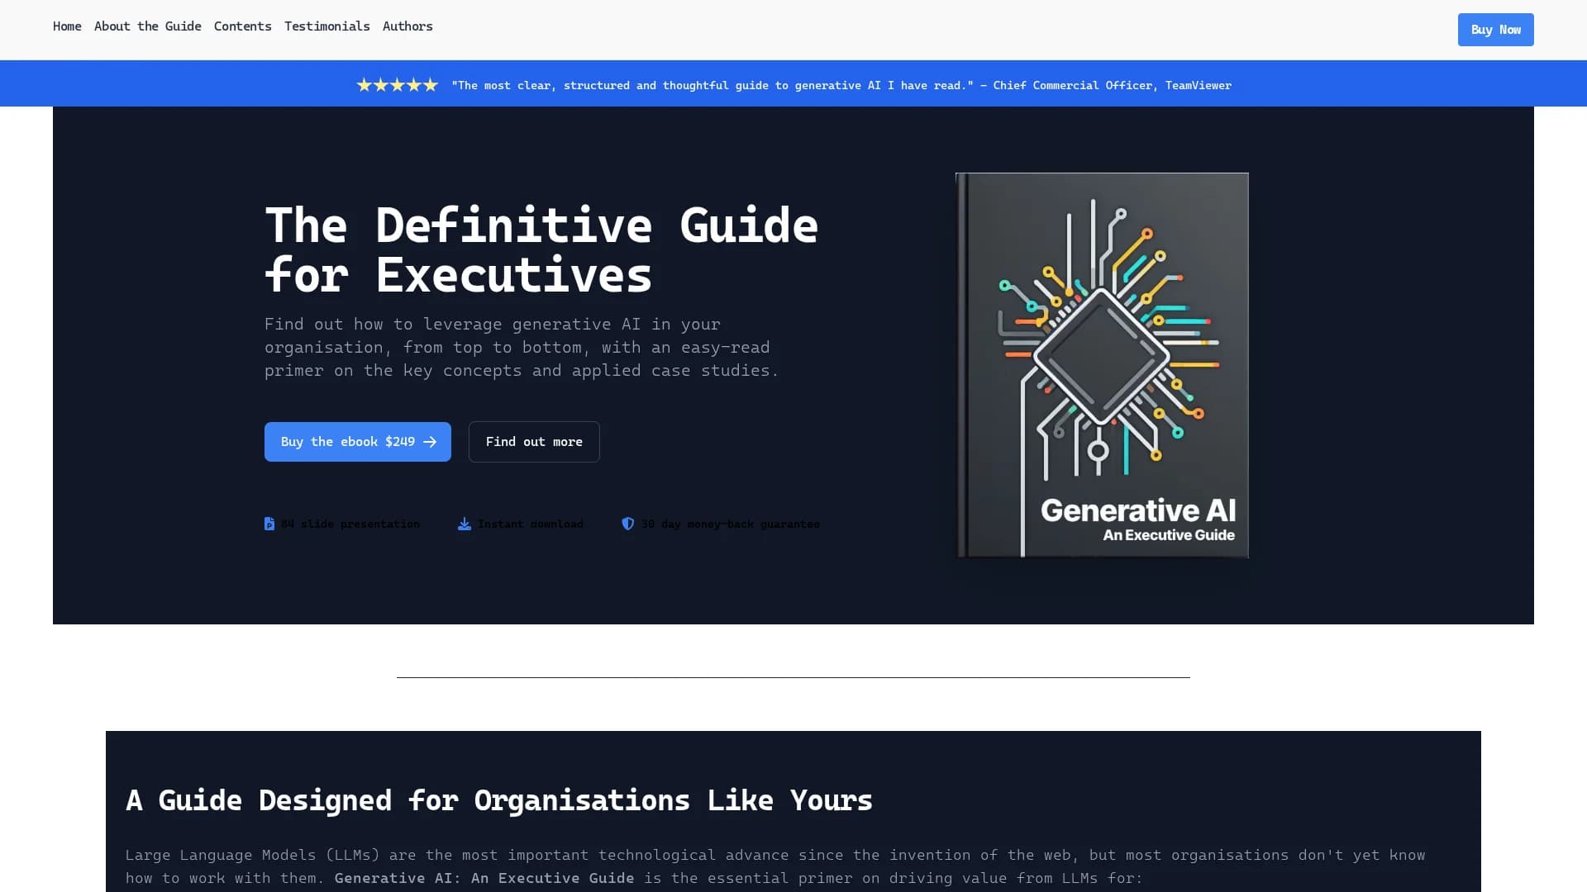Click Buy the ebook $249 button
This screenshot has width=1587, height=892.
[358, 442]
